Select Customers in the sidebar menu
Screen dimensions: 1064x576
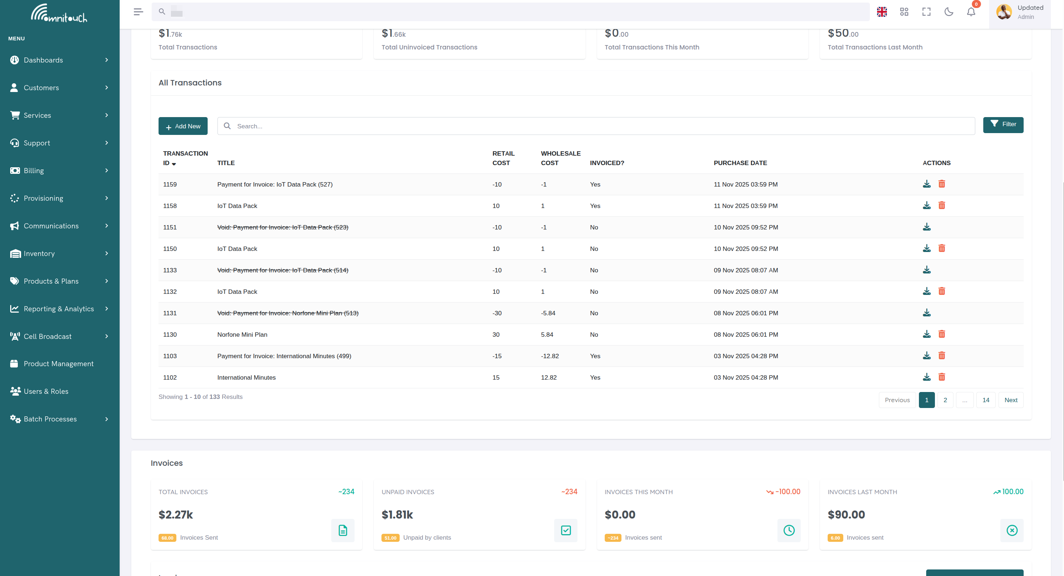(x=41, y=88)
